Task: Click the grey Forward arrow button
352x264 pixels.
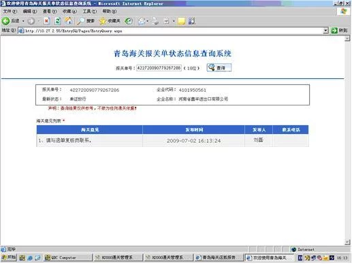Action: pyautogui.click(x=31, y=21)
